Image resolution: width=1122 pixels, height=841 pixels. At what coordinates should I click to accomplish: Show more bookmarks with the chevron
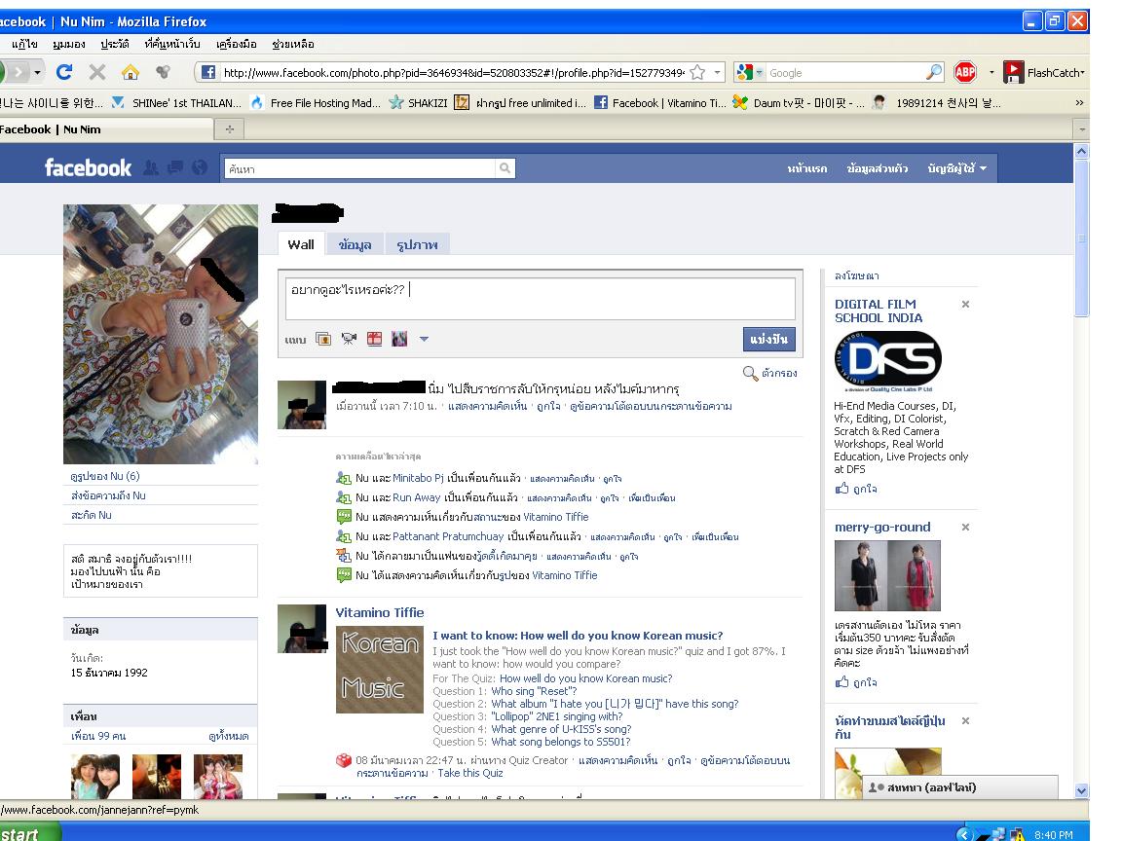tap(1079, 103)
